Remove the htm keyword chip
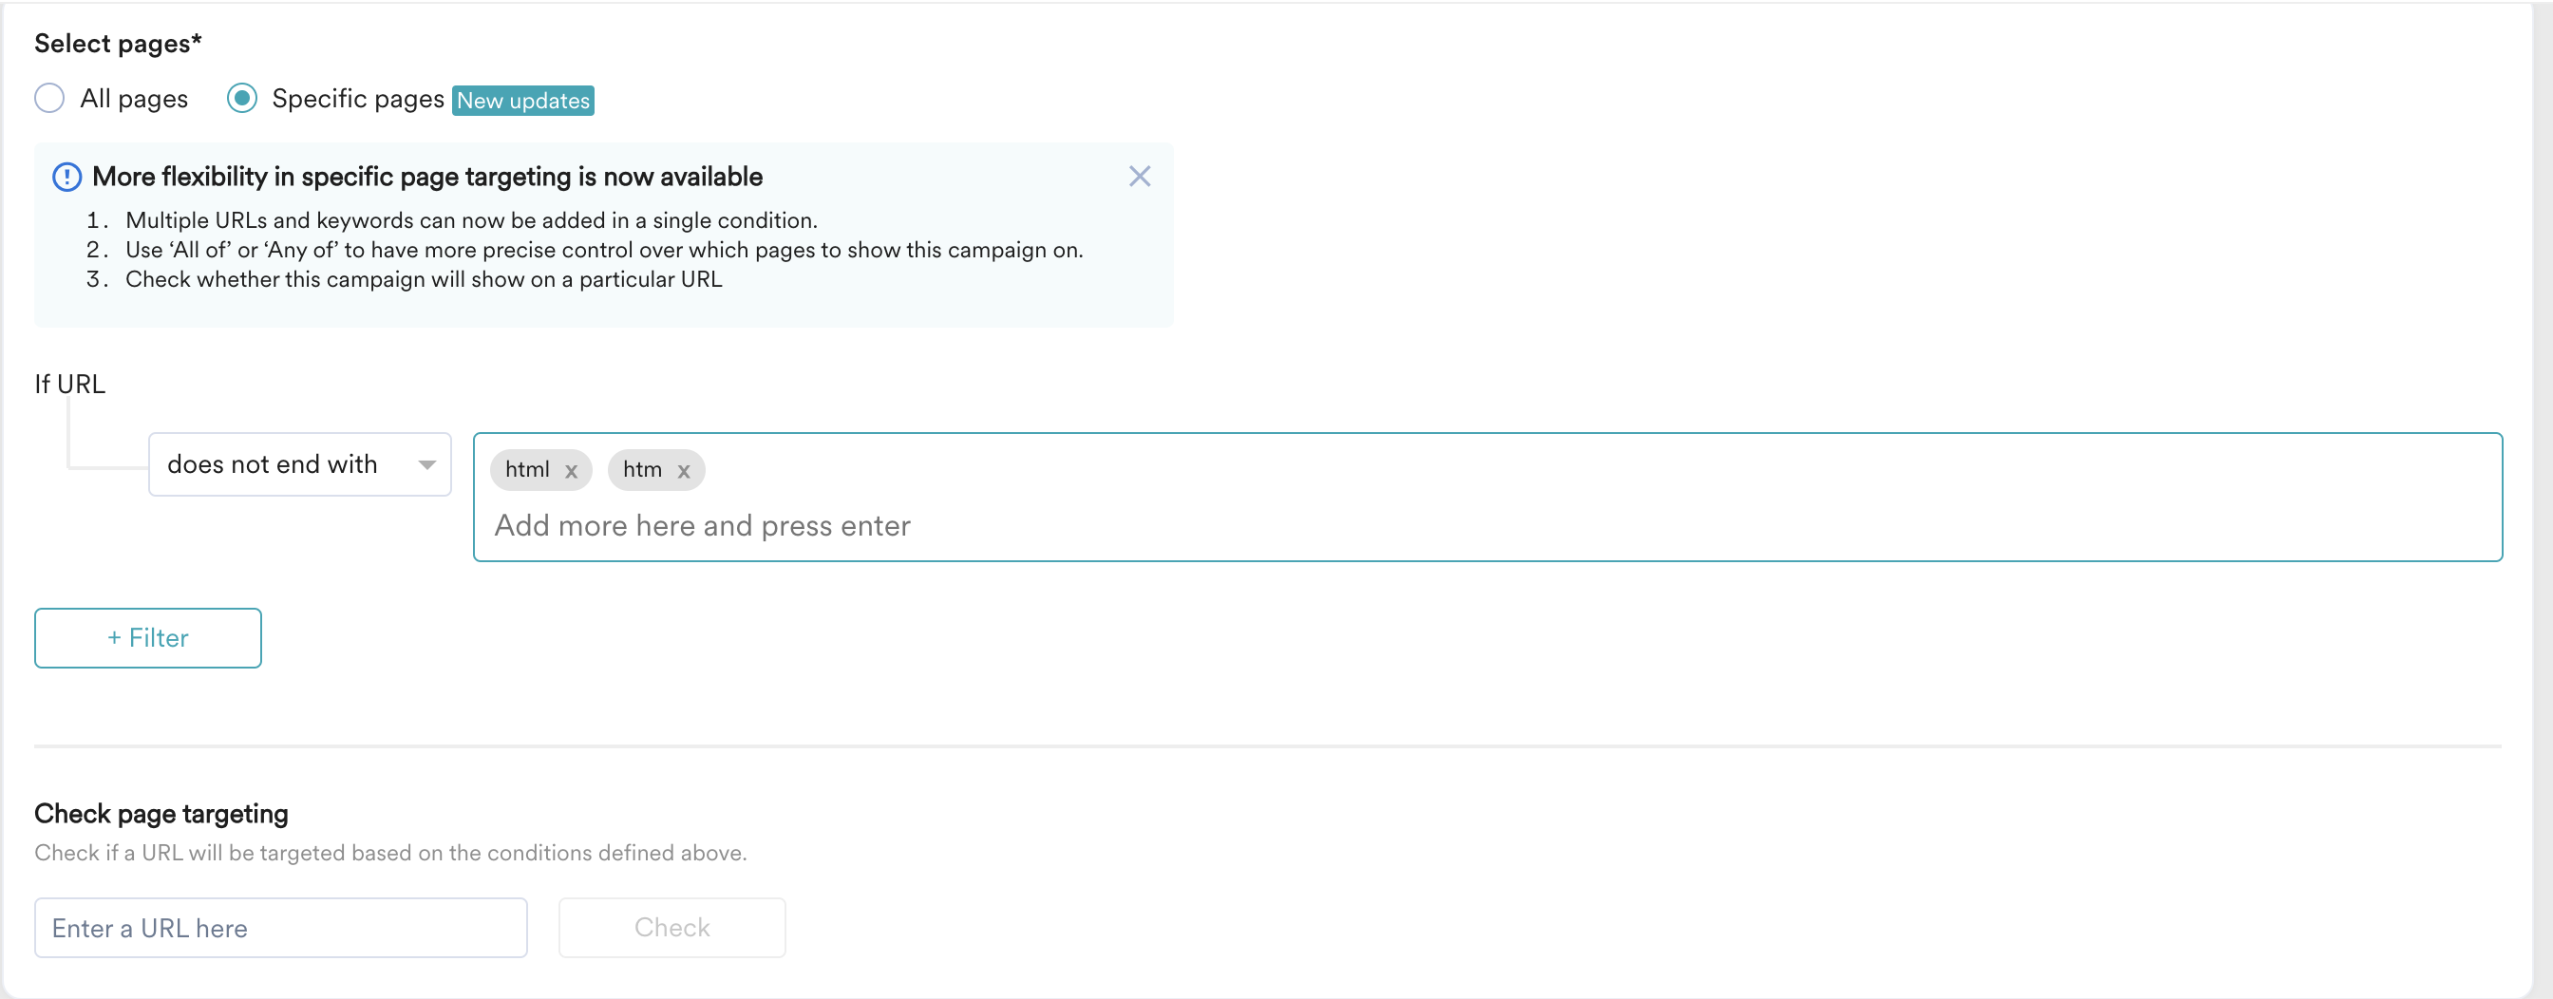Image resolution: width=2553 pixels, height=999 pixels. 684,470
